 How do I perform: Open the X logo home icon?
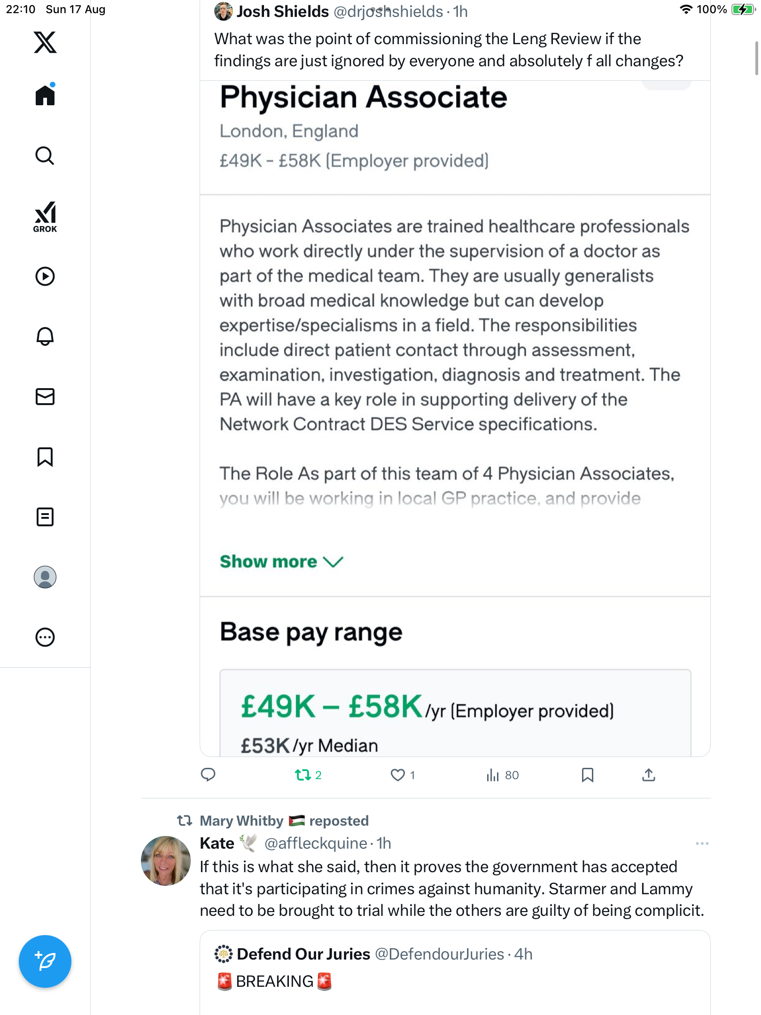point(45,42)
